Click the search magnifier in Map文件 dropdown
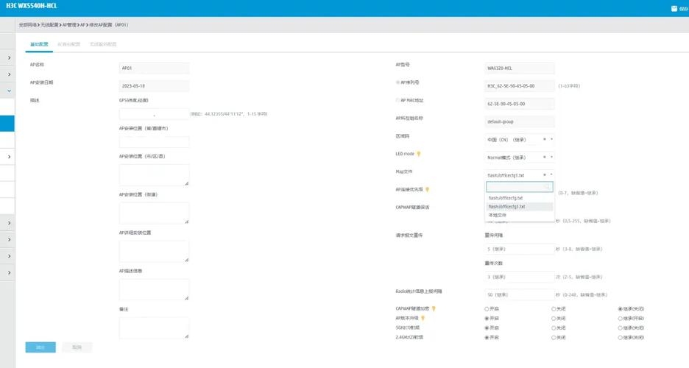This screenshot has width=689, height=368. coord(547,187)
